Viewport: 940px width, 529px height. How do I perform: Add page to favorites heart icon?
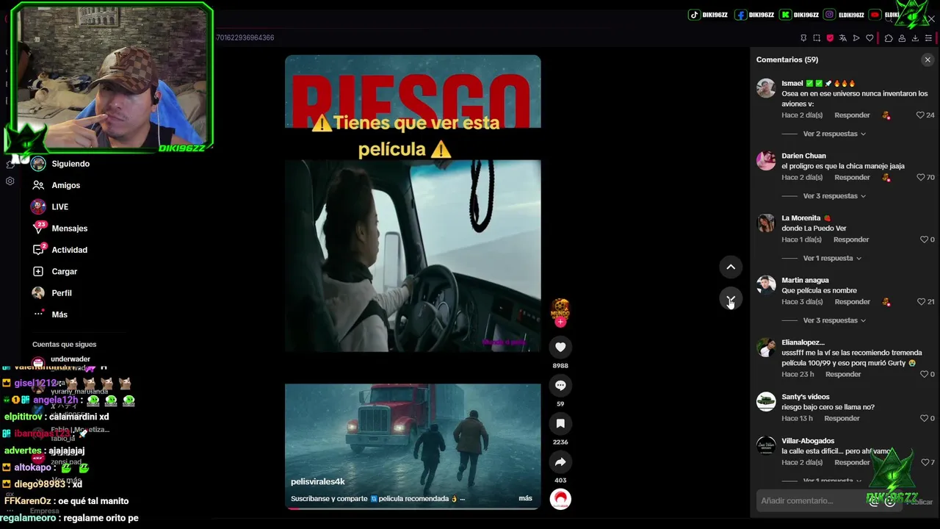click(x=869, y=38)
